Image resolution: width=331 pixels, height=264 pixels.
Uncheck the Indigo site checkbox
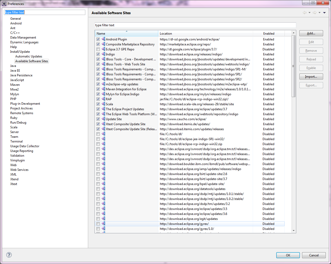coord(98,54)
